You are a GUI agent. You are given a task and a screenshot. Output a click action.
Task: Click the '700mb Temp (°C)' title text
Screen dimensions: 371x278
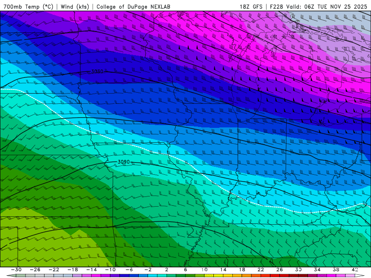[x=29, y=6]
